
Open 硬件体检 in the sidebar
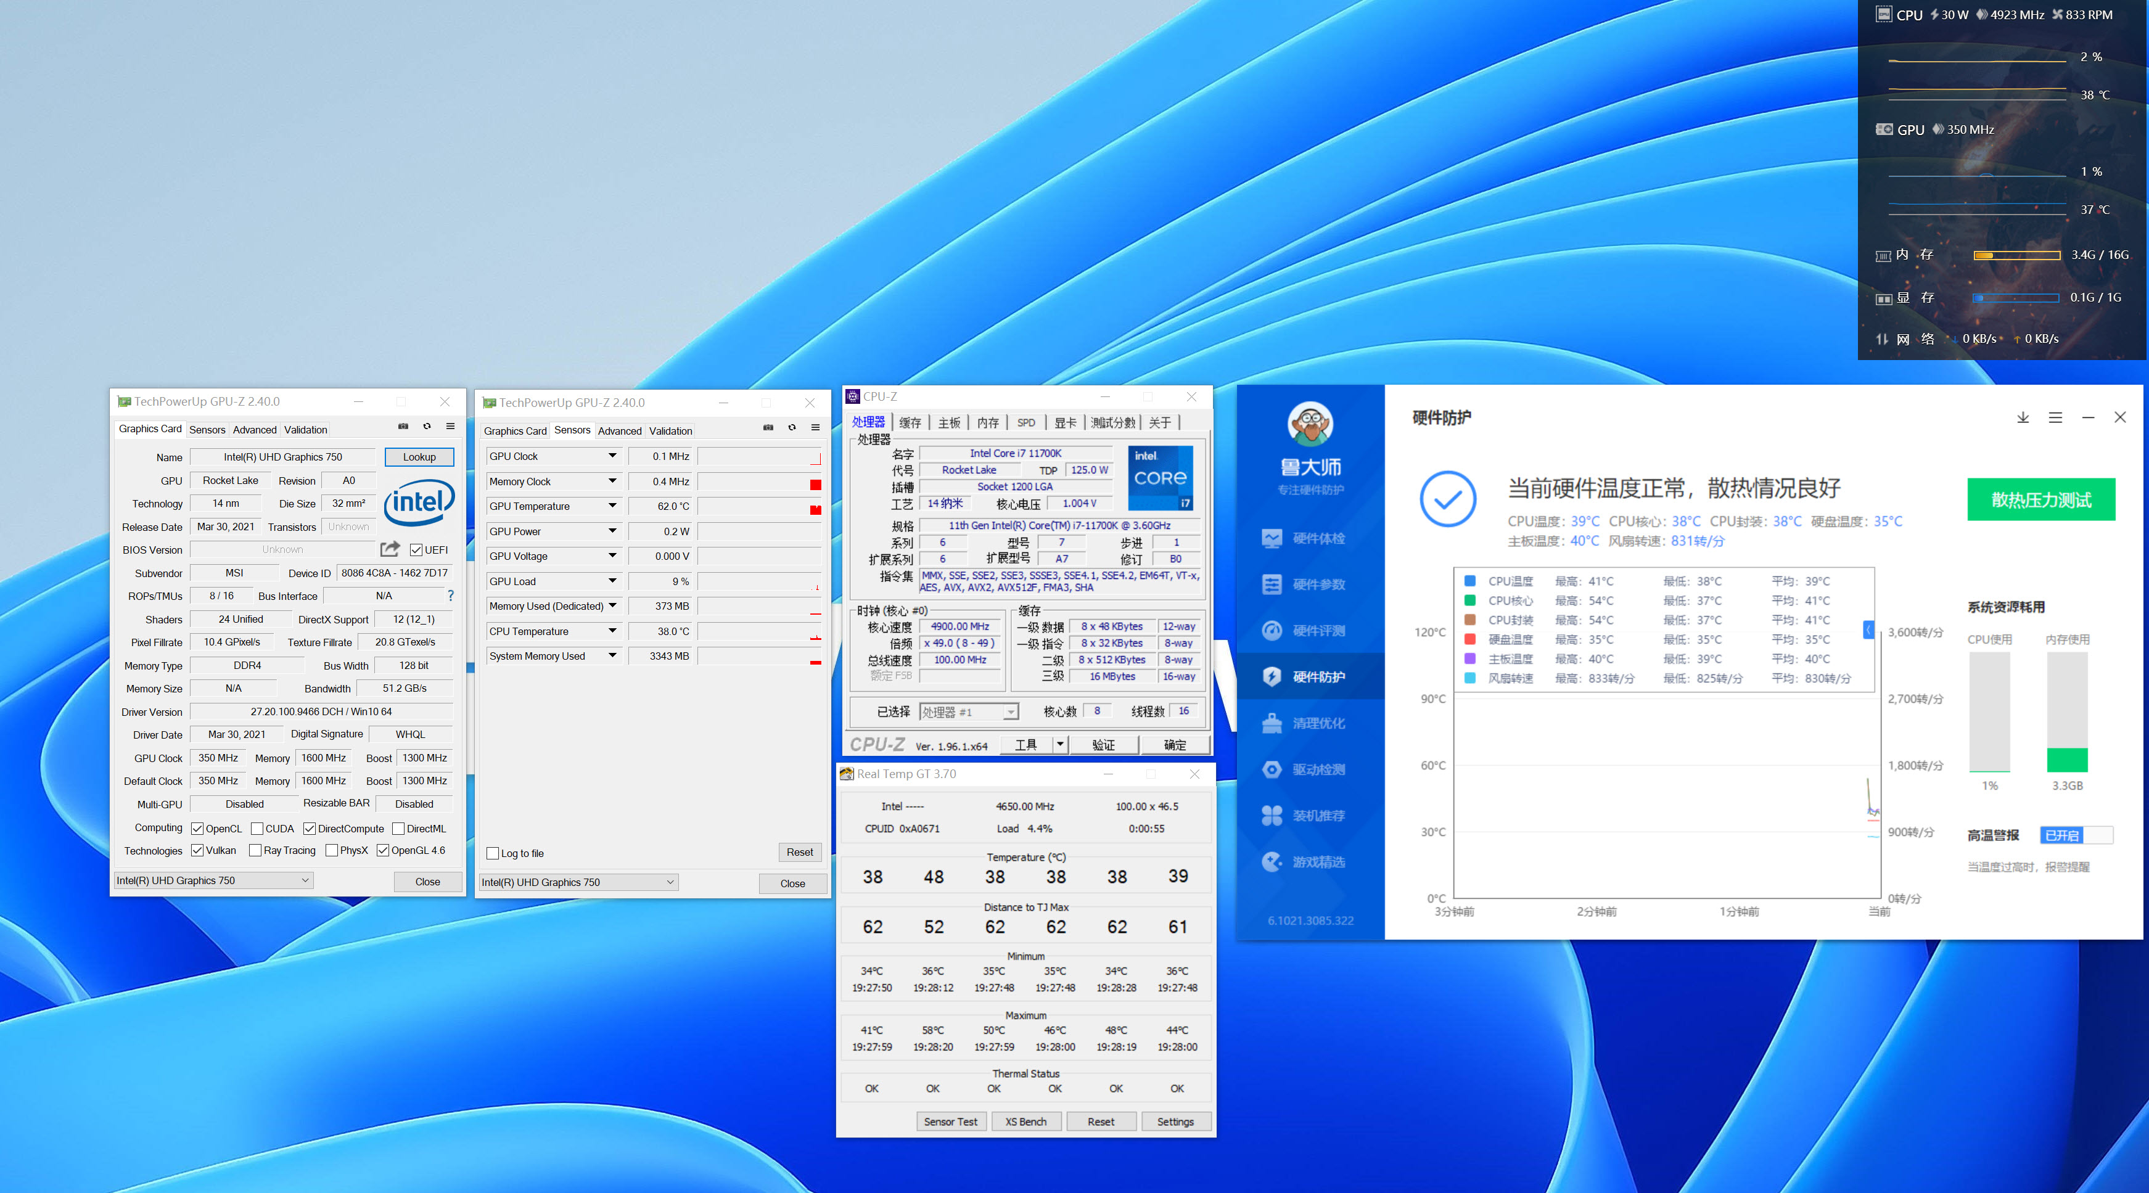1317,538
